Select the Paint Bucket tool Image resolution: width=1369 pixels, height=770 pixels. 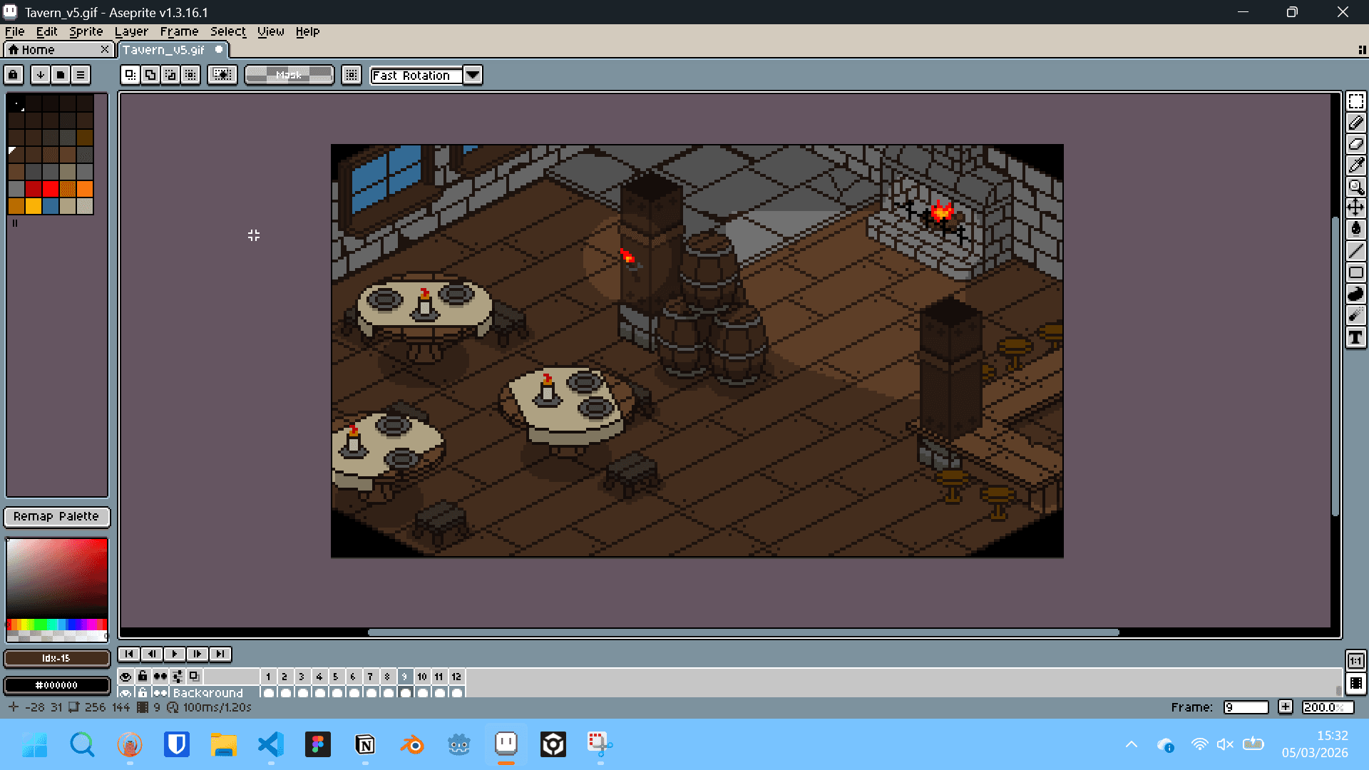1355,229
